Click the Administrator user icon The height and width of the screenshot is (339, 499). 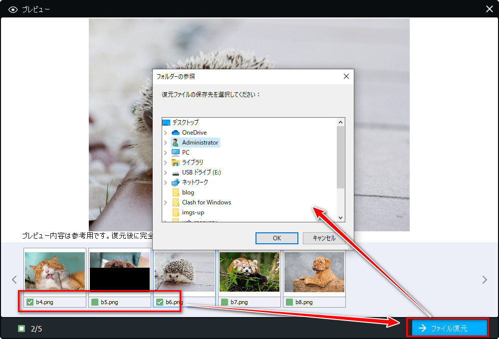click(x=175, y=143)
